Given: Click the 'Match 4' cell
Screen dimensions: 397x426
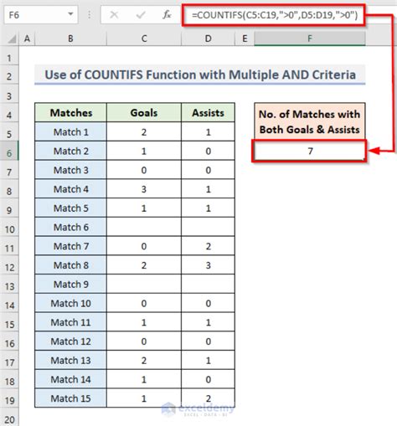Looking at the screenshot, I should coord(70,189).
